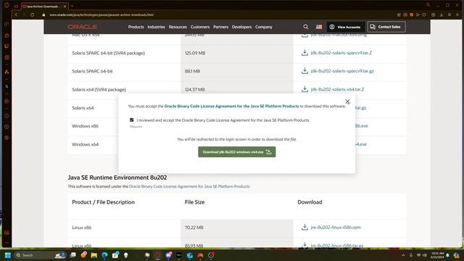Open the Company menu

(x=264, y=27)
